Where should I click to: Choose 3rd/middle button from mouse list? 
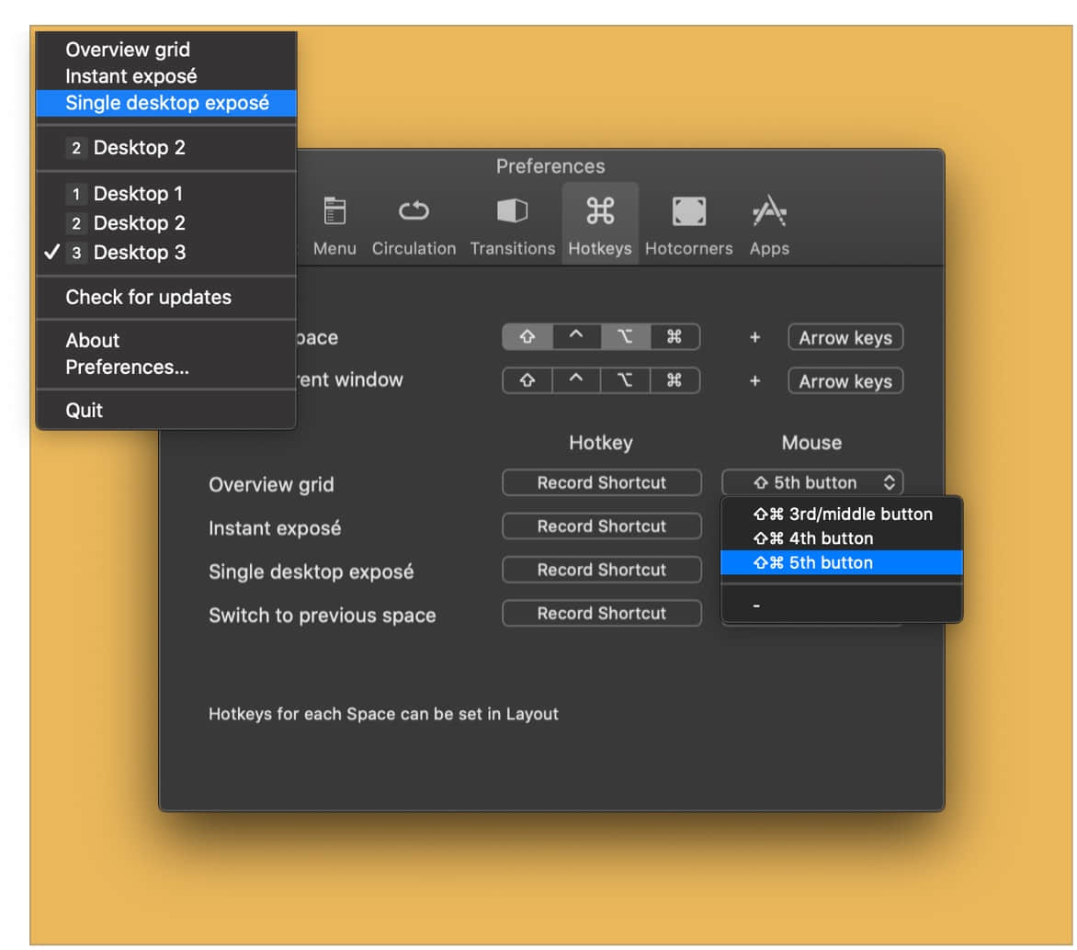point(842,515)
